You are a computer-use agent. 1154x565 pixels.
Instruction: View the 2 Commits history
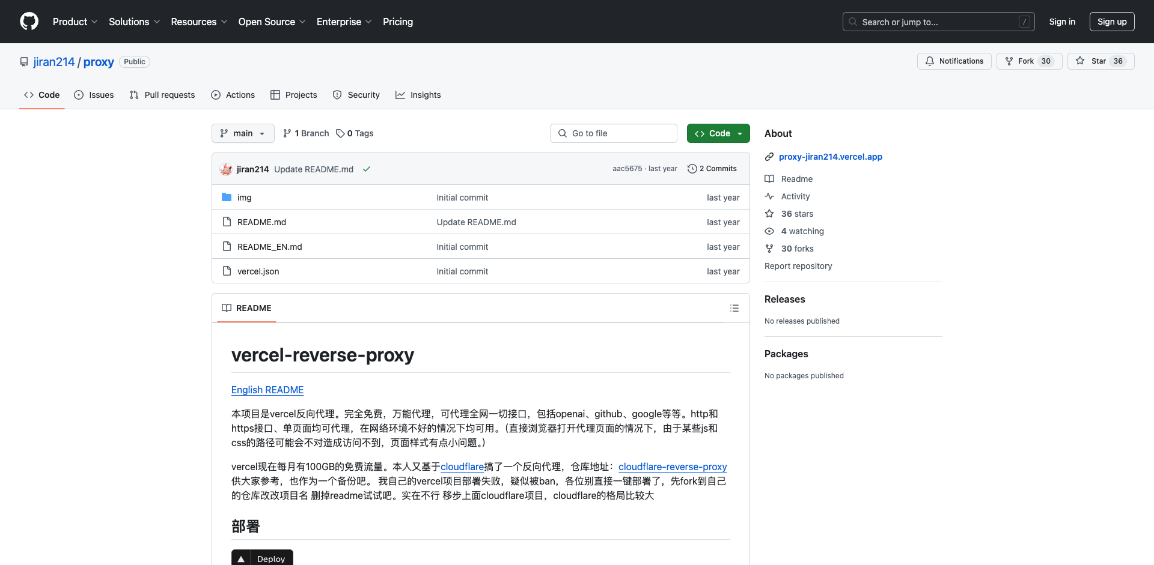click(712, 169)
